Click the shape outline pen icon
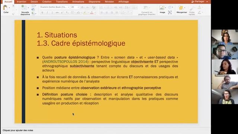238x134 pixels. pyautogui.click(x=199, y=13)
